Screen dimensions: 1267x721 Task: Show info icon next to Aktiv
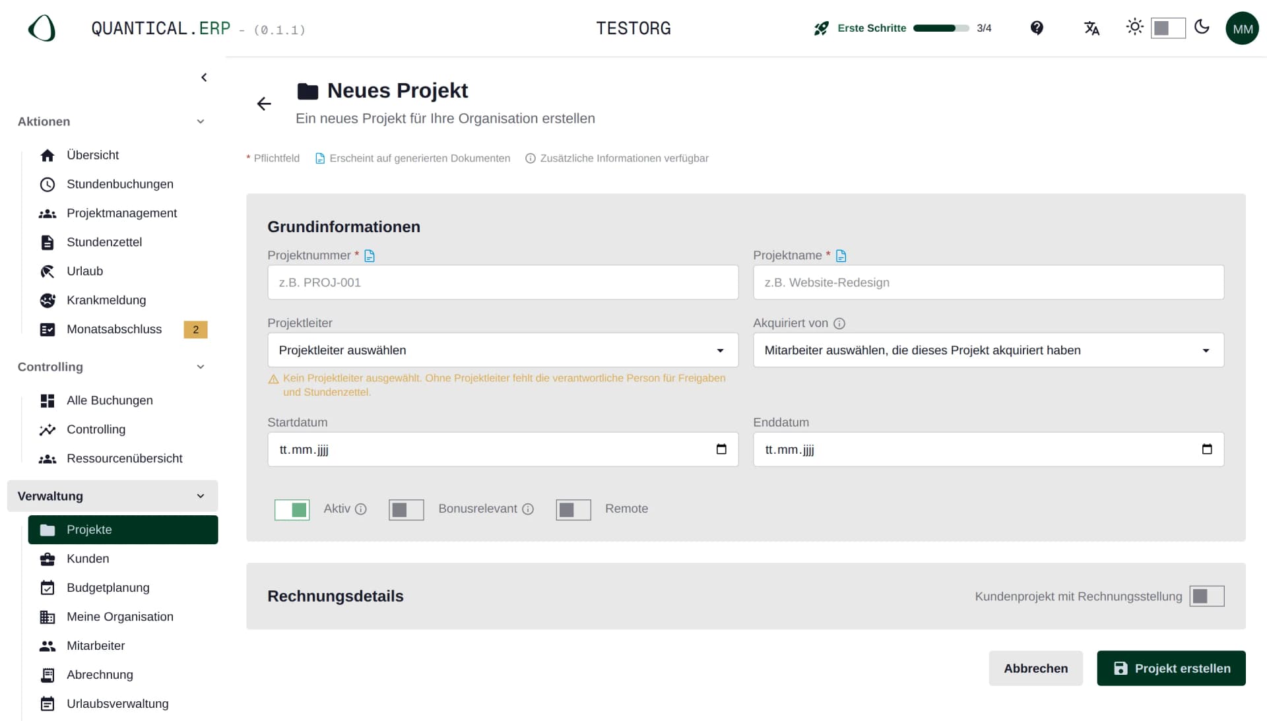click(360, 509)
